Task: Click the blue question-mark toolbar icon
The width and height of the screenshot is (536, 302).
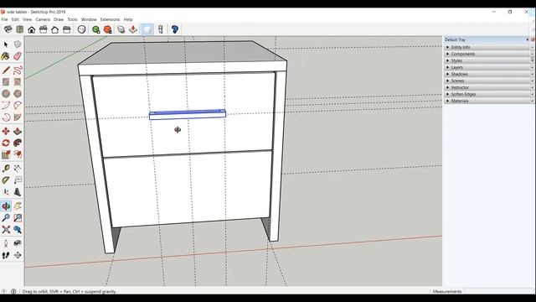Action: (x=175, y=29)
